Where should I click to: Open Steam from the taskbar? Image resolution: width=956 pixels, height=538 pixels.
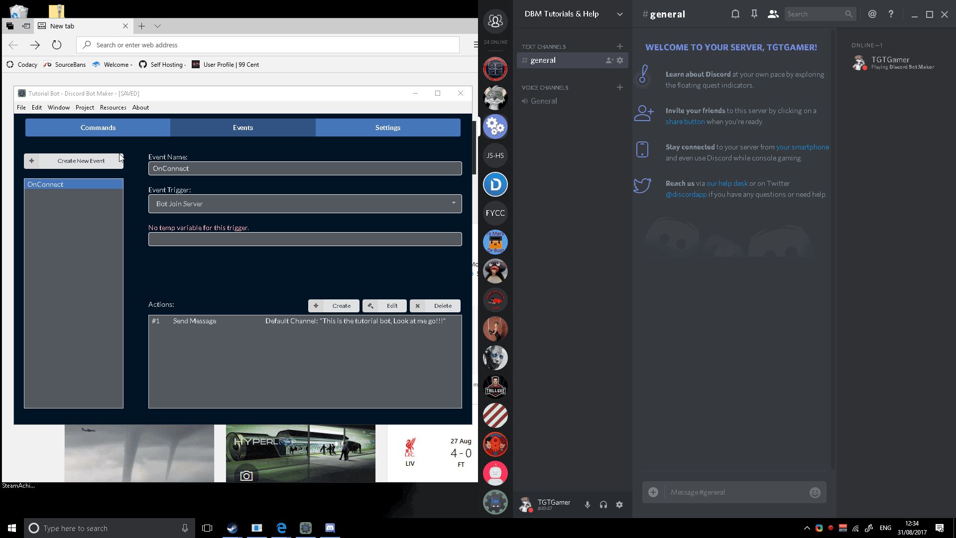[232, 528]
